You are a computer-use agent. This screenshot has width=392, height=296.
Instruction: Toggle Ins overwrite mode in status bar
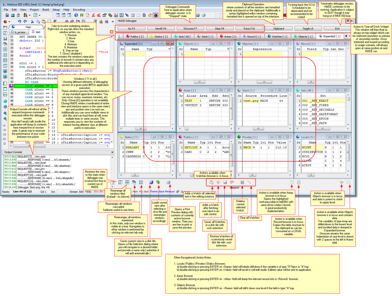[53, 191]
